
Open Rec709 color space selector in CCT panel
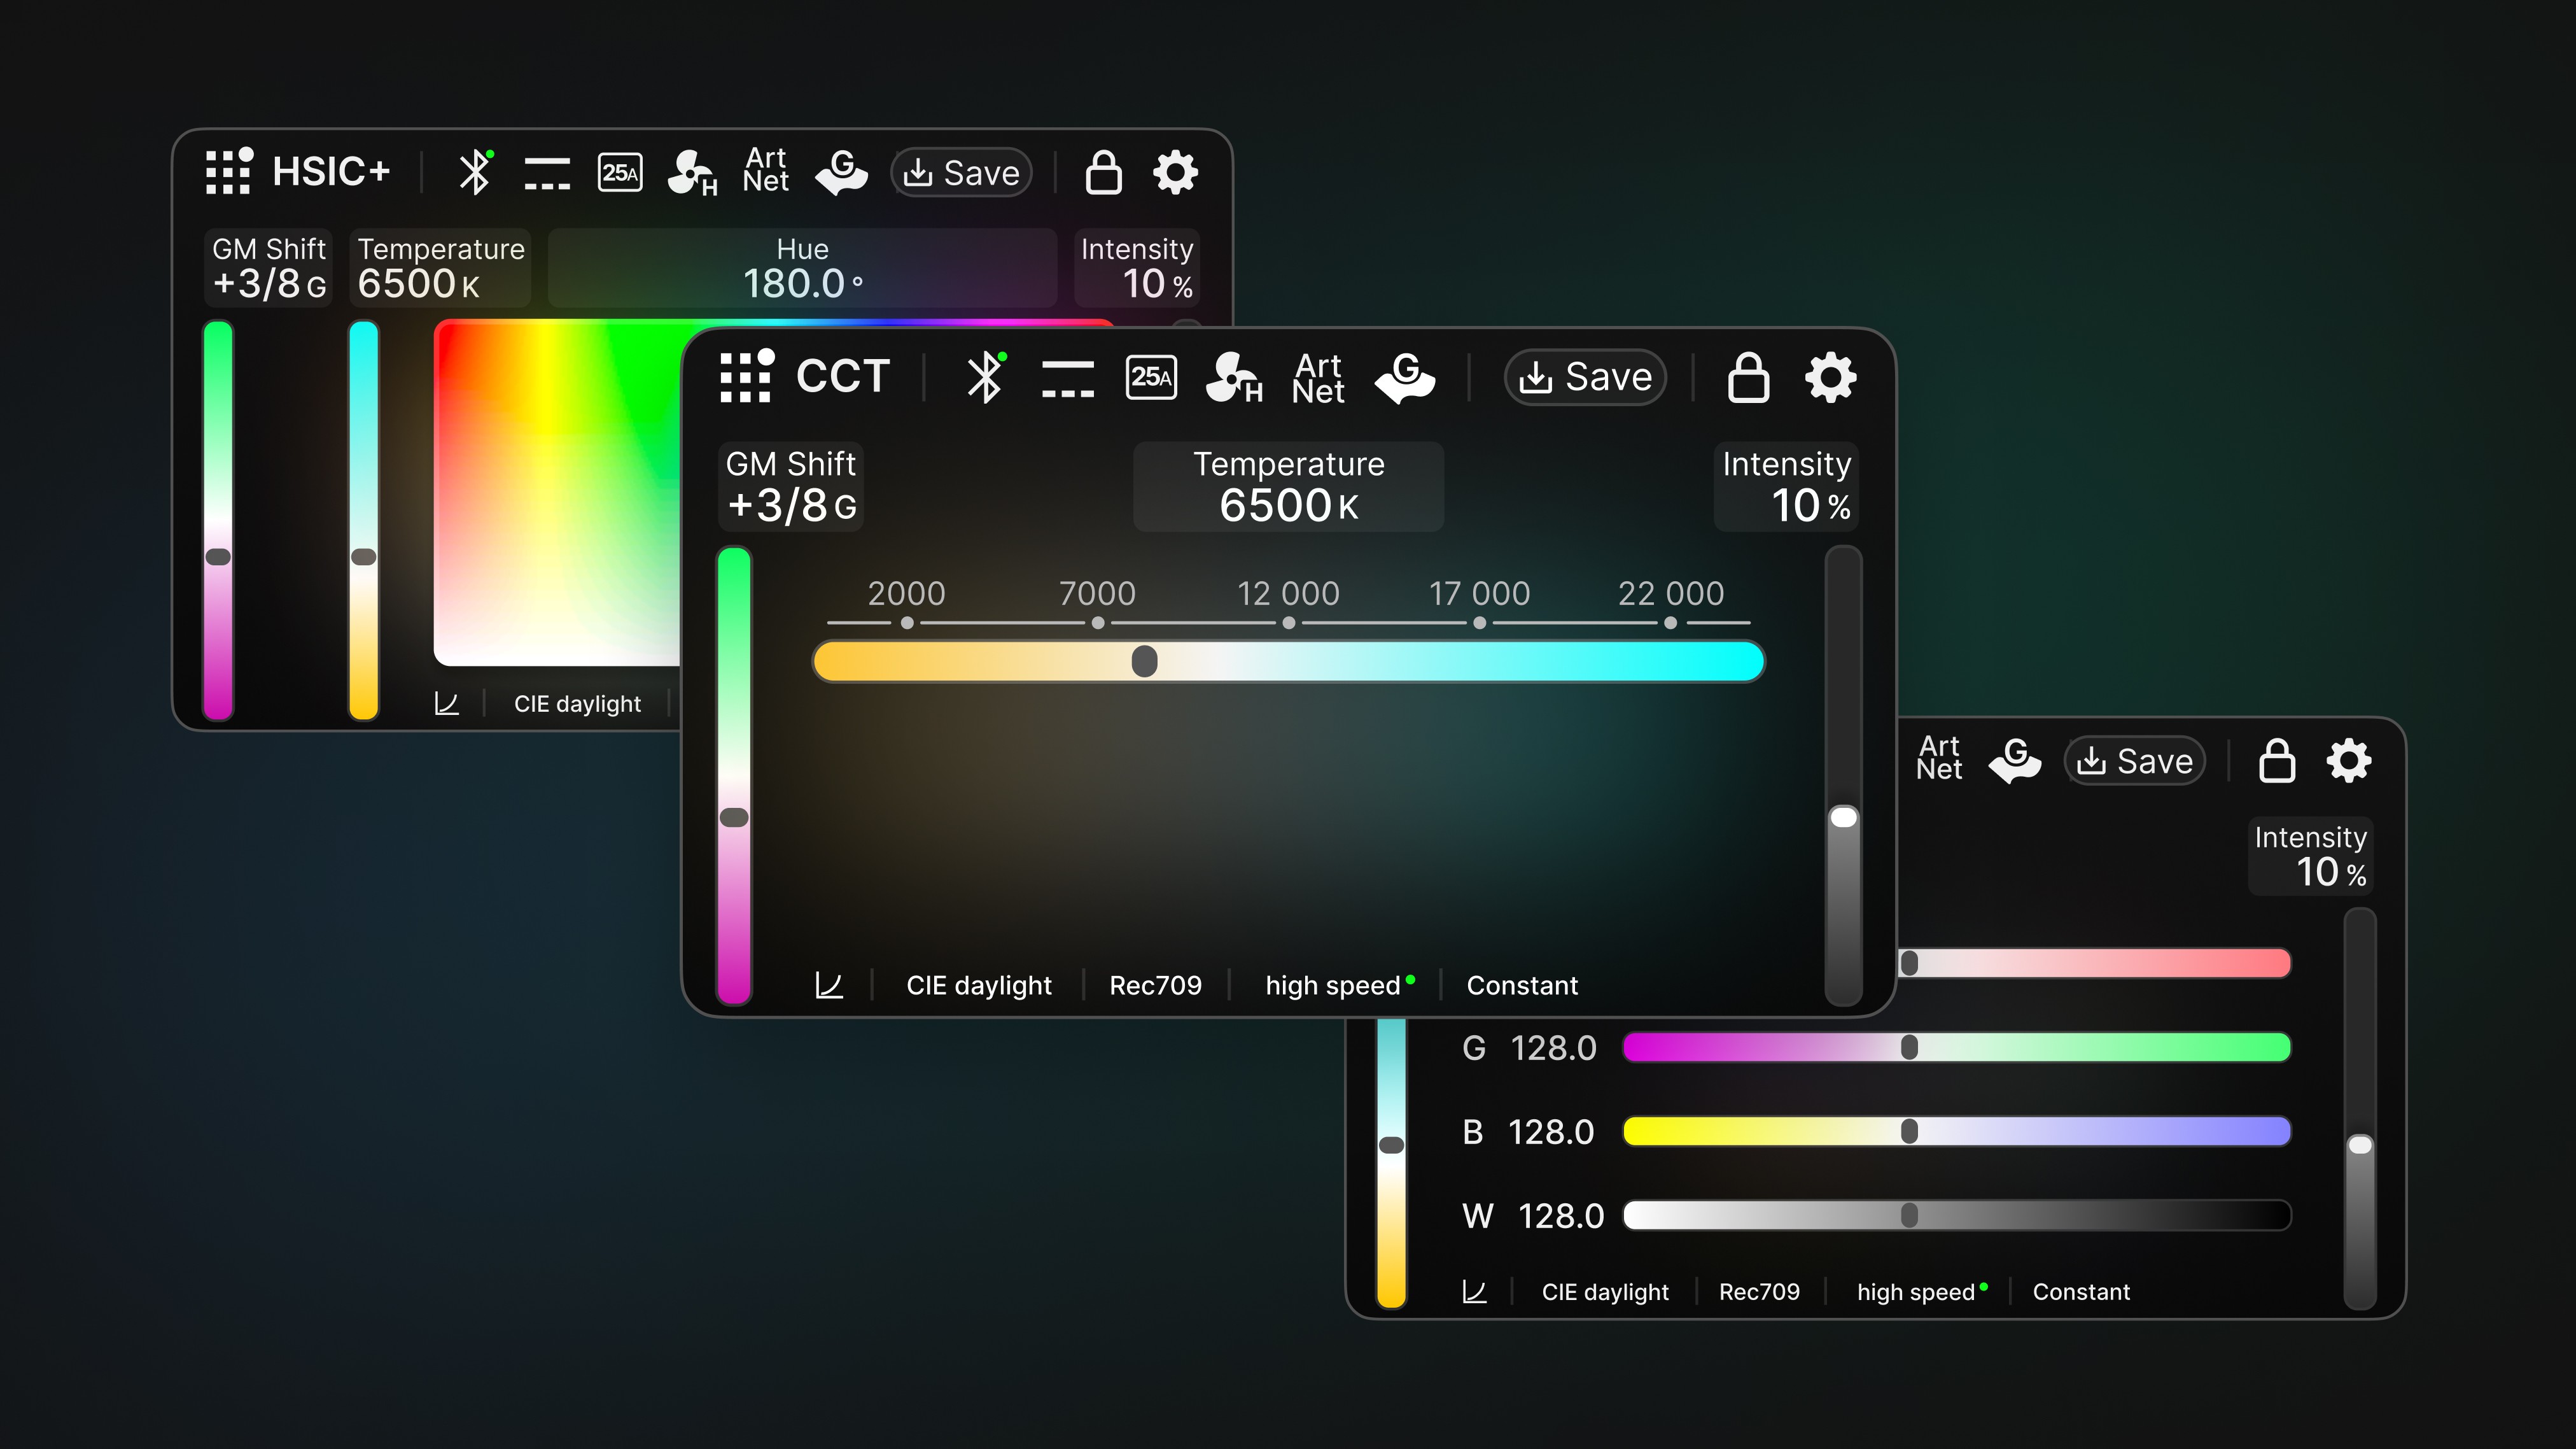(1155, 986)
